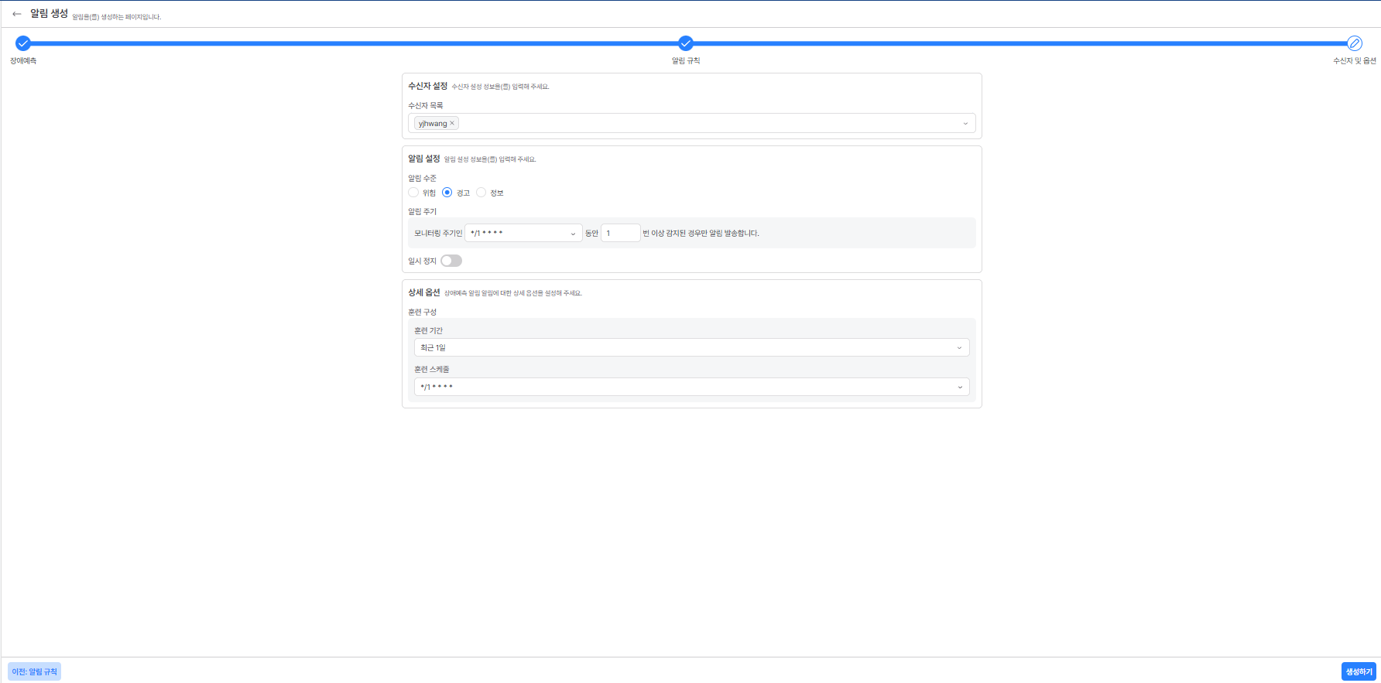This screenshot has height=683, width=1381.
Task: Click the 알림 규칙 step checkmark icon
Action: [686, 43]
